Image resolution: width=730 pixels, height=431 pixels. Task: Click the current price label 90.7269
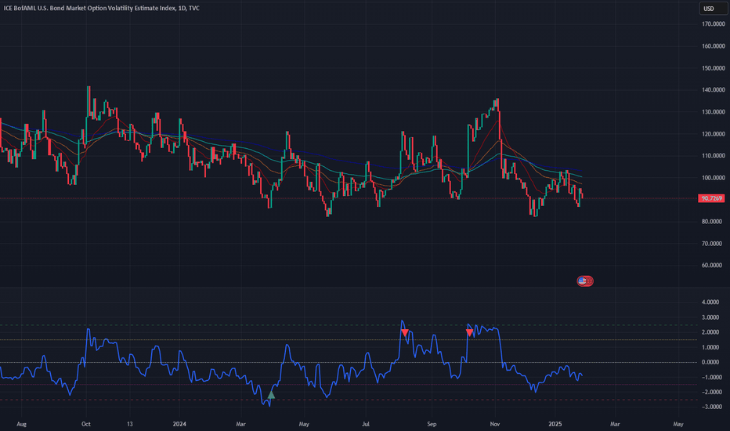712,198
